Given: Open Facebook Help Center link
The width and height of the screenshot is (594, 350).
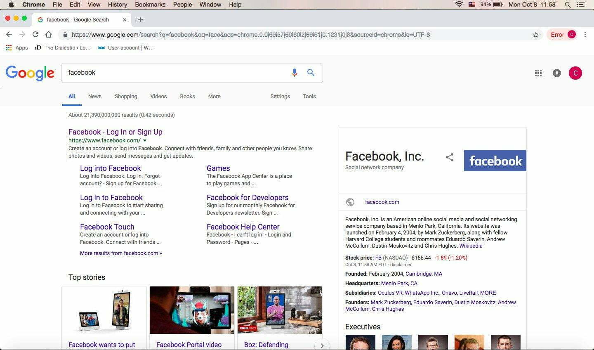Looking at the screenshot, I should coord(243,227).
